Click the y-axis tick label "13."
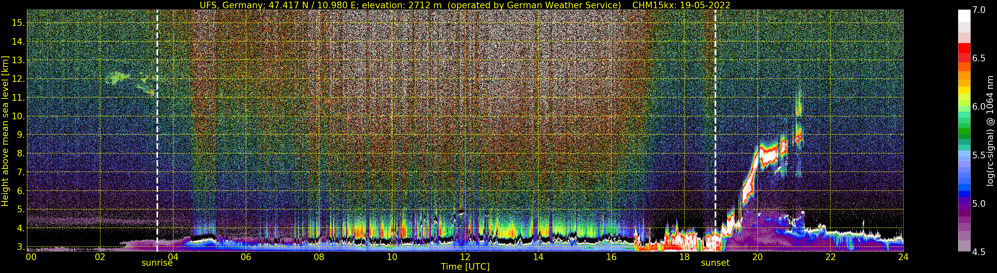The width and height of the screenshot is (997, 273). tap(18, 60)
